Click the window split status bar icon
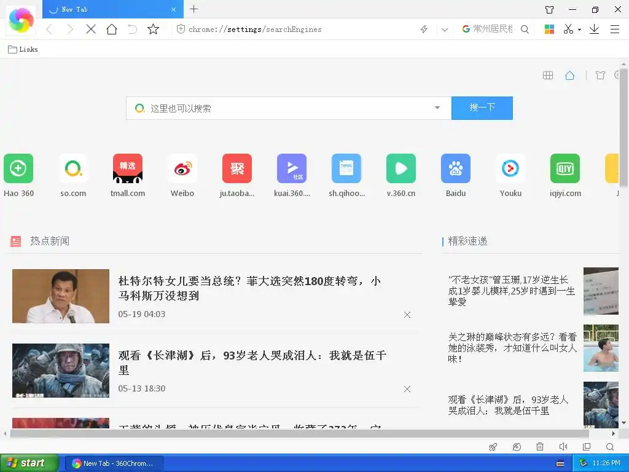This screenshot has height=472, width=629. tap(587, 447)
